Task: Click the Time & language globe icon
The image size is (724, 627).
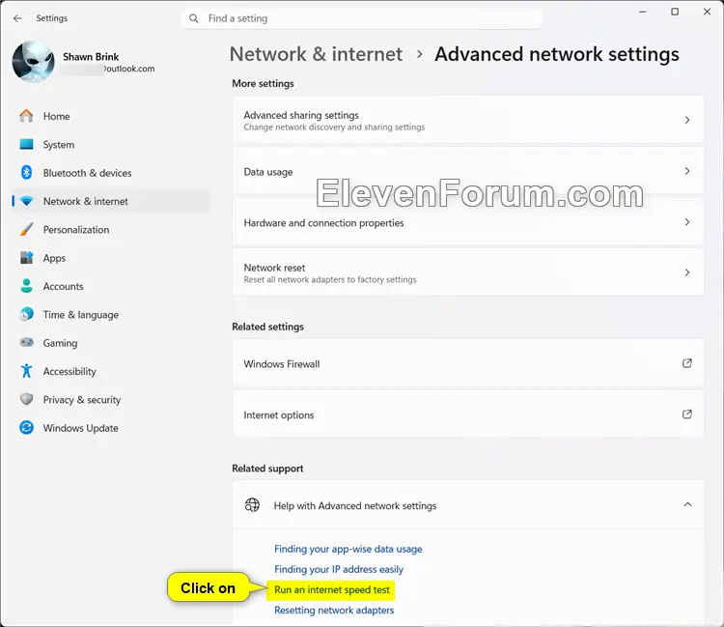Action: [26, 314]
